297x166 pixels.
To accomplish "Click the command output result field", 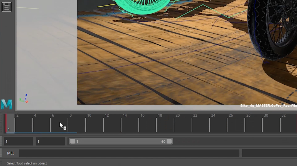I will pyautogui.click(x=270, y=153).
